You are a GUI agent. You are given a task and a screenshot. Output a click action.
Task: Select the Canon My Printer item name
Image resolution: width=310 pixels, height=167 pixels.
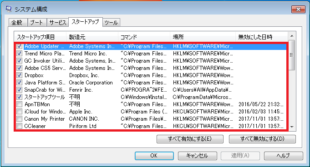tap(45, 119)
